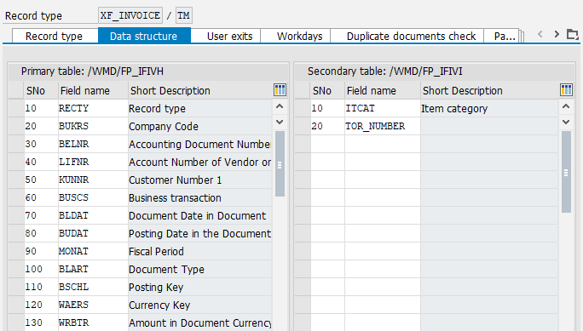
Task: Show previous tabs with left arrow
Action: click(540, 35)
